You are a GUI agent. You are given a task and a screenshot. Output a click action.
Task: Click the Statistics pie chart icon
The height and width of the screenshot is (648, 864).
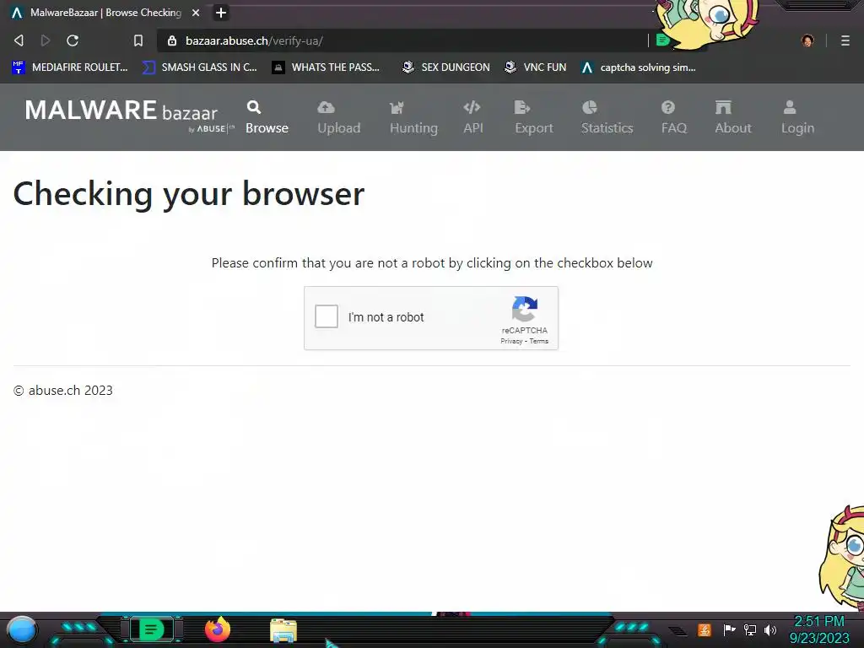click(x=590, y=107)
